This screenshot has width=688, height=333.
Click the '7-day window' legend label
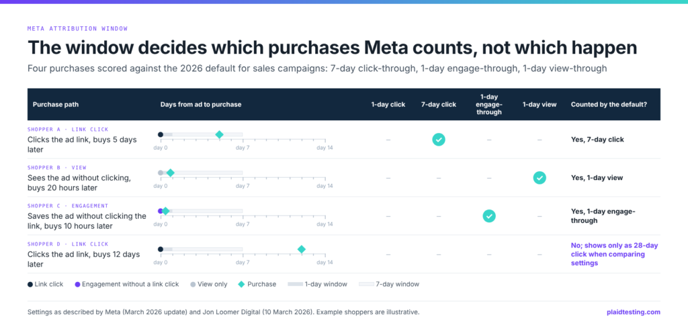(398, 285)
